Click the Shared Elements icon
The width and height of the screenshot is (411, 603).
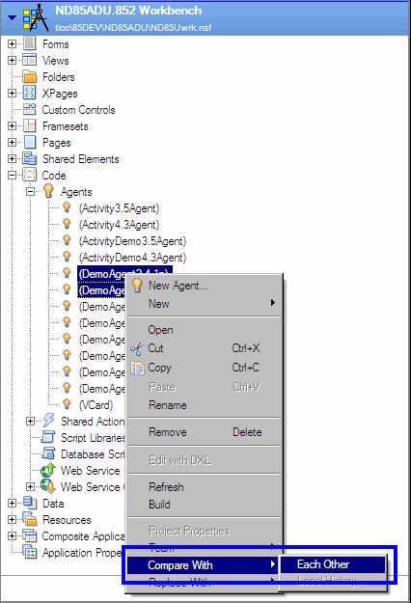pos(29,158)
